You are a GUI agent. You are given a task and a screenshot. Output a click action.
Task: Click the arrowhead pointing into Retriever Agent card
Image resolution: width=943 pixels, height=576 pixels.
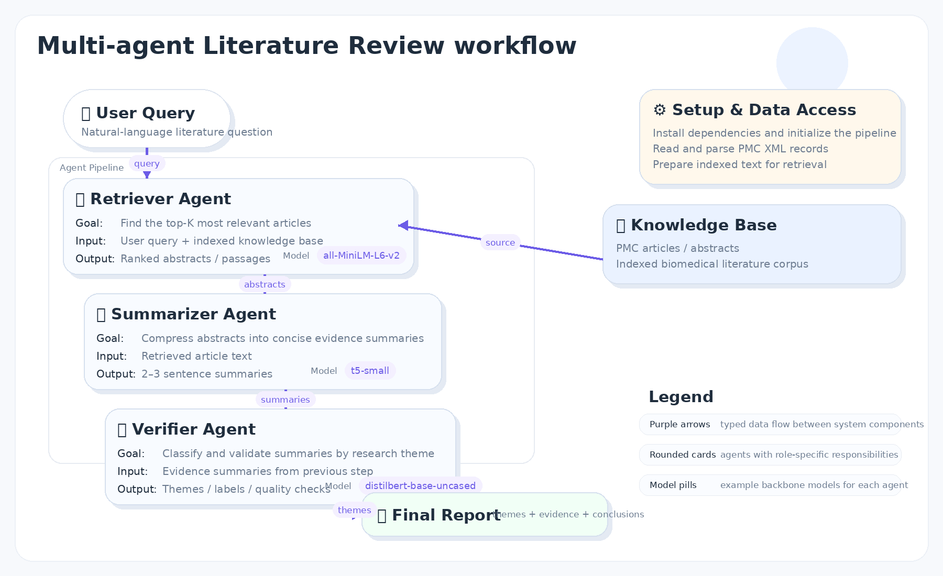point(403,225)
